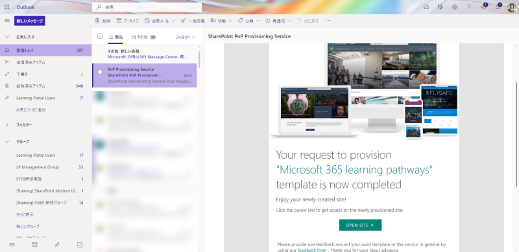Click the 分類 (categorize) toolbar button
This screenshot has height=252, width=519.
point(246,21)
